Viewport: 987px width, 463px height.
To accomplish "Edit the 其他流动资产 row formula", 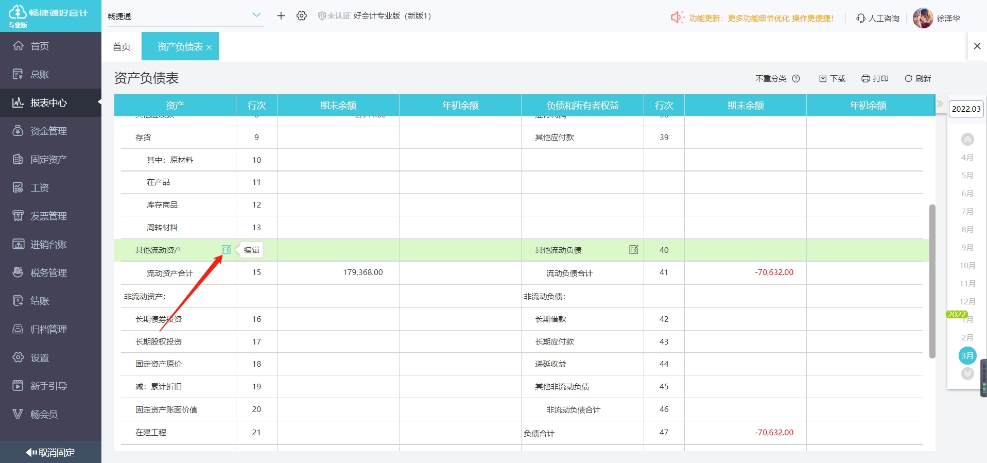I will (226, 249).
